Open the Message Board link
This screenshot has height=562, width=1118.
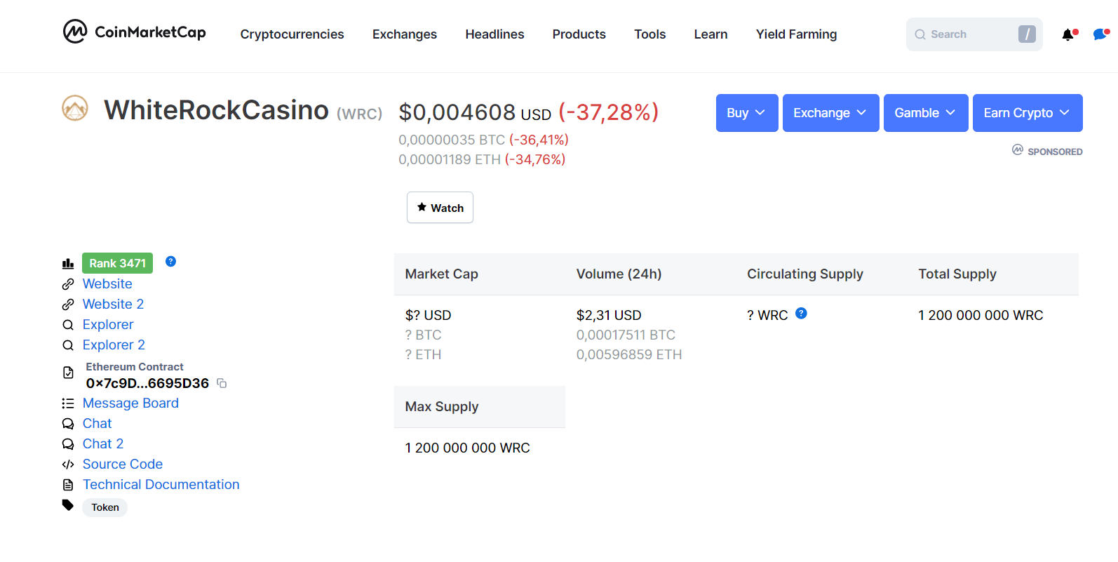(130, 403)
